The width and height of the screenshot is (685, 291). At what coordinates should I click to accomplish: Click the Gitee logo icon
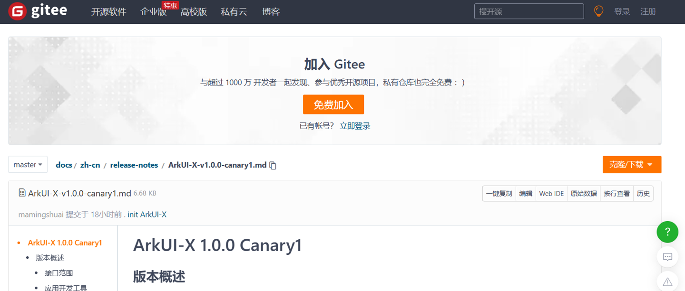[17, 11]
